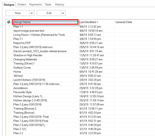Switch to the Orders tab

point(22,4)
